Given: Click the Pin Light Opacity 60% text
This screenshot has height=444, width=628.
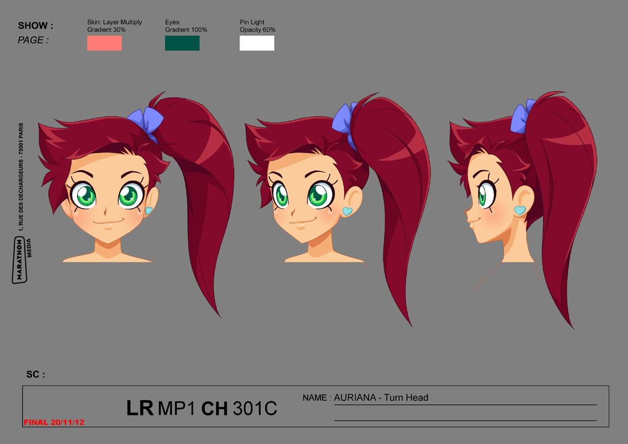Looking at the screenshot, I should tap(257, 26).
